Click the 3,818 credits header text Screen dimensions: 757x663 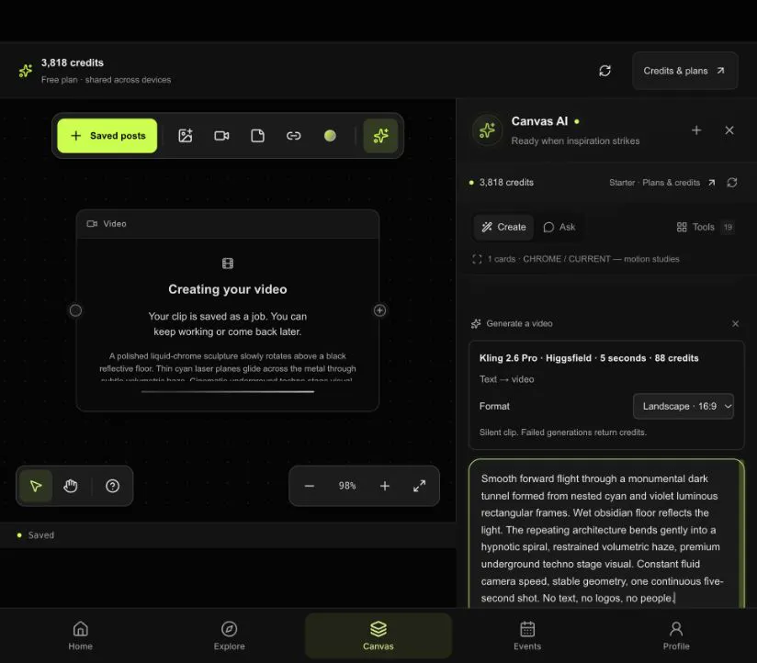click(73, 62)
